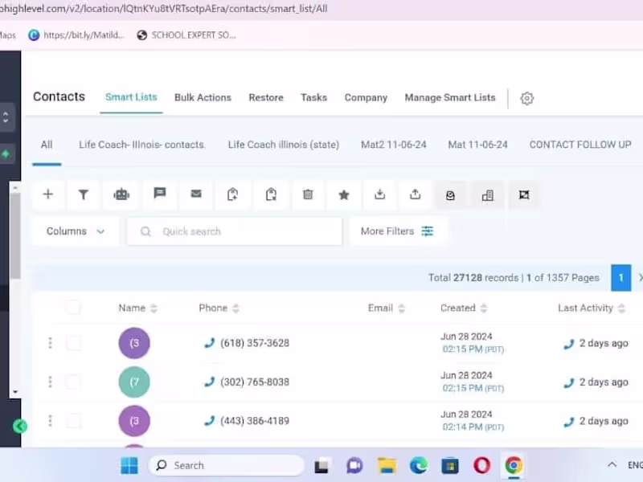Open the settings gear next to Manage Smart Lists
The image size is (643, 482).
pyautogui.click(x=527, y=98)
